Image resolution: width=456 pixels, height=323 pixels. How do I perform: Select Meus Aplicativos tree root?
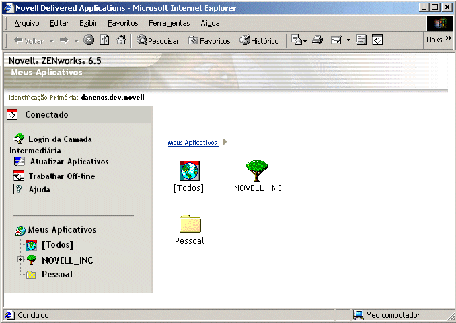click(62, 230)
